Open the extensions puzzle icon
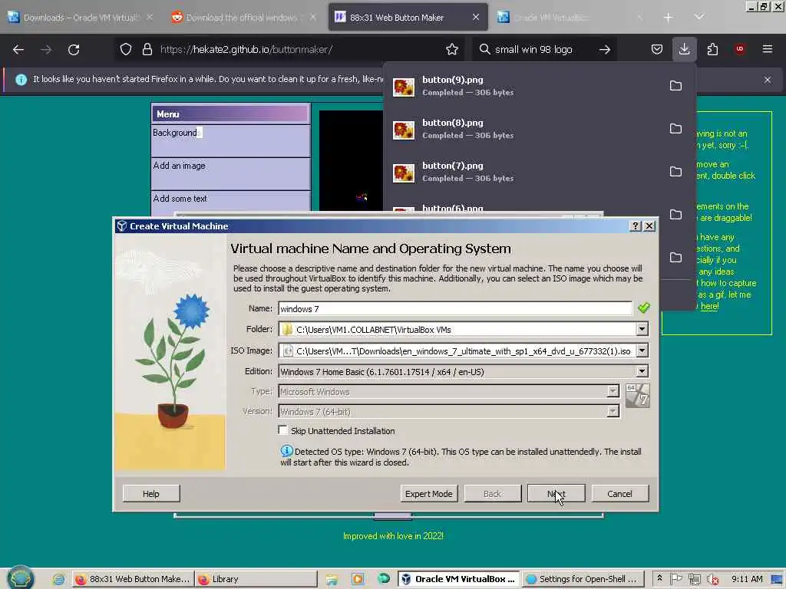Image resolution: width=786 pixels, height=589 pixels. coord(712,50)
